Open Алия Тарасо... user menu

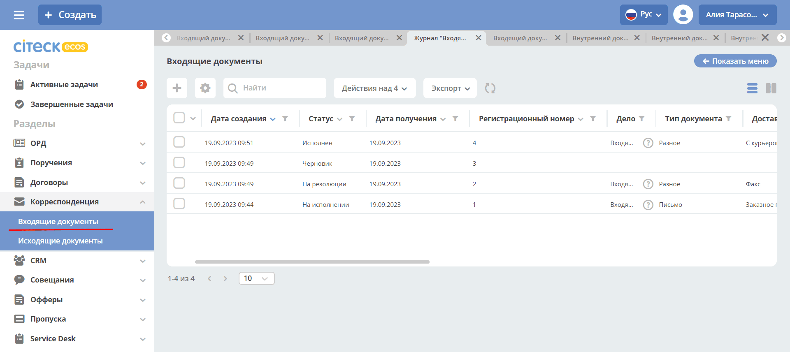[x=737, y=15]
